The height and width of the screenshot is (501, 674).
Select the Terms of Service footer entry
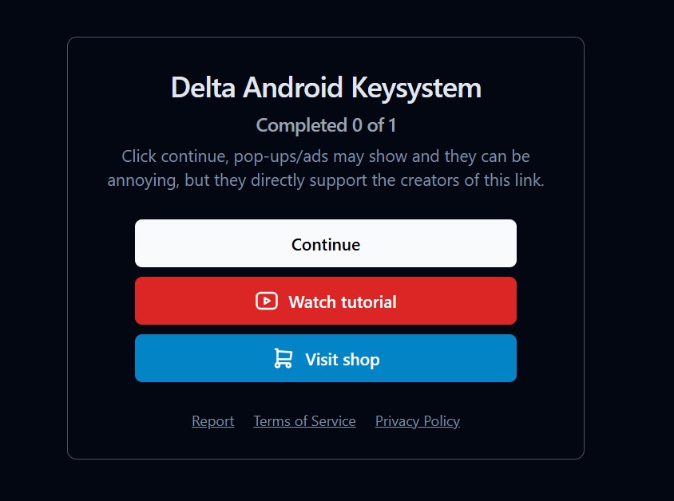(x=304, y=420)
